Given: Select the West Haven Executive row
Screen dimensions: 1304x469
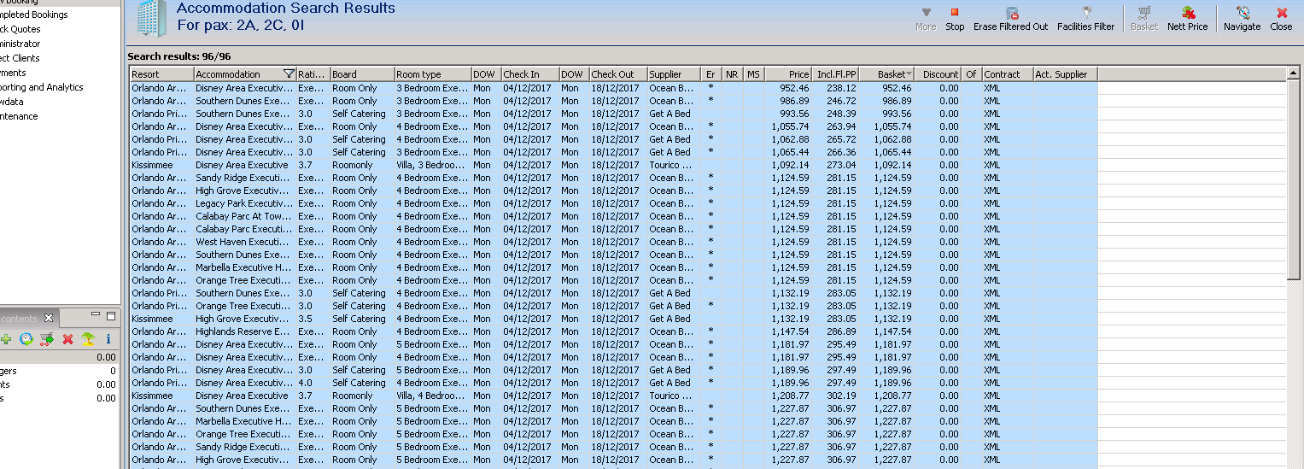Looking at the screenshot, I should (x=613, y=241).
